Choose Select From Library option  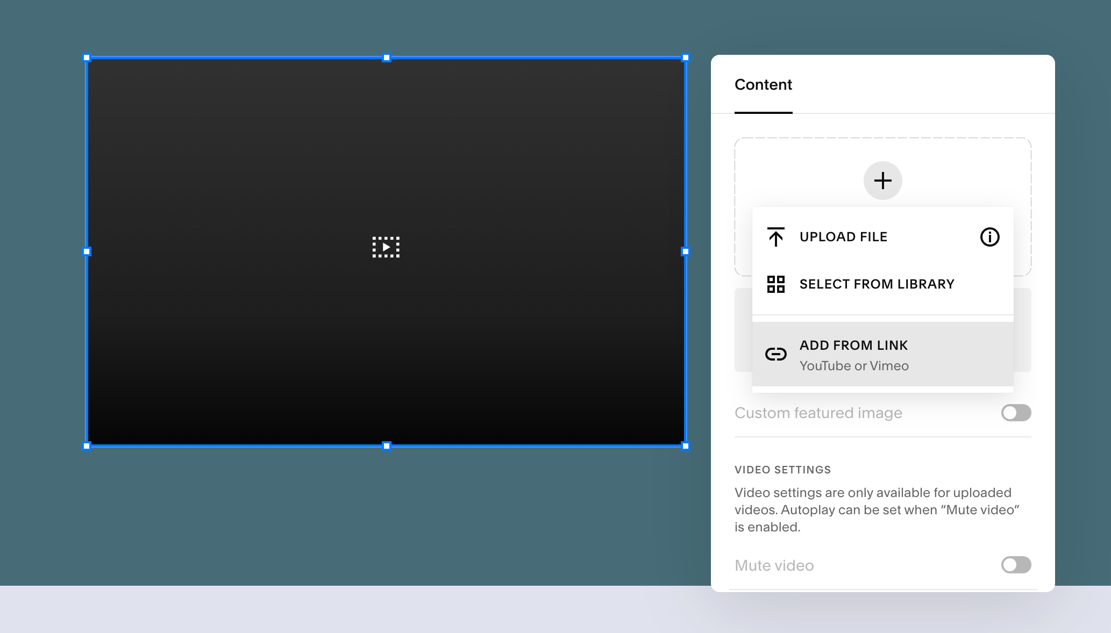click(877, 284)
